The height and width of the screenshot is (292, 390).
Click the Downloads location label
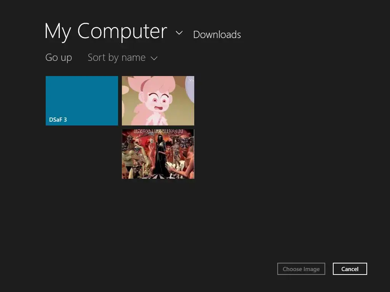pos(217,35)
